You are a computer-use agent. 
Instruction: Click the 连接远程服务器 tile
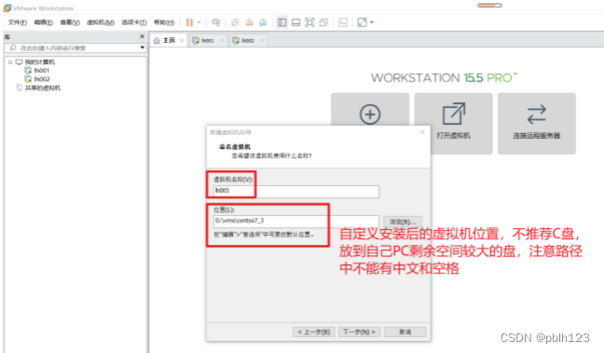pyautogui.click(x=537, y=123)
